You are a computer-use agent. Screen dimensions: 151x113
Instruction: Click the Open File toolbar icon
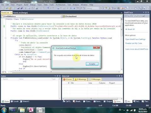(x=10, y=8)
